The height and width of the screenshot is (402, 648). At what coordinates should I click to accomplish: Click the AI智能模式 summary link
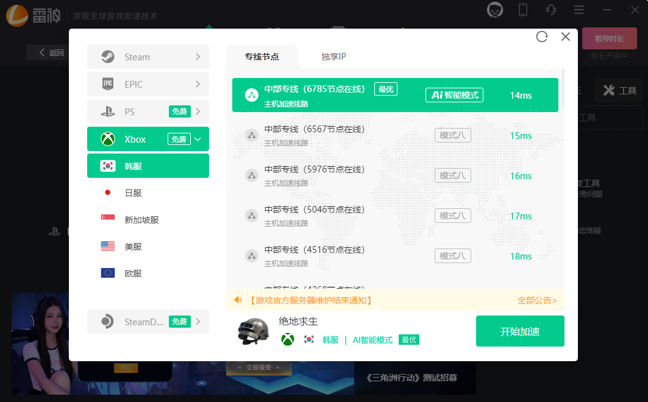[372, 340]
